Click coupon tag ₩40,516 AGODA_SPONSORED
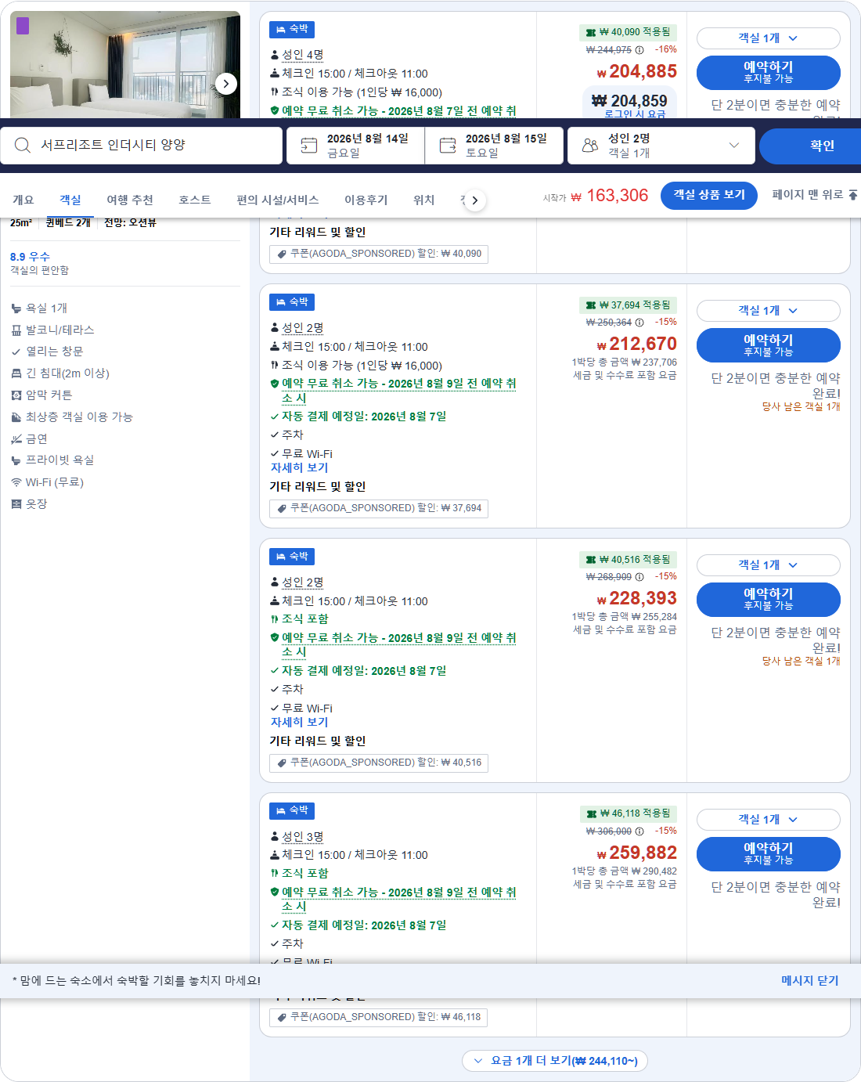The width and height of the screenshot is (861, 1082). click(x=379, y=763)
